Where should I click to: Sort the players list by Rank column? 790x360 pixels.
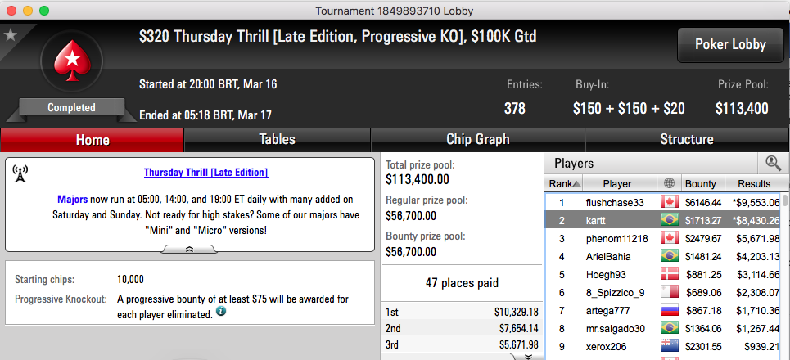(x=564, y=184)
